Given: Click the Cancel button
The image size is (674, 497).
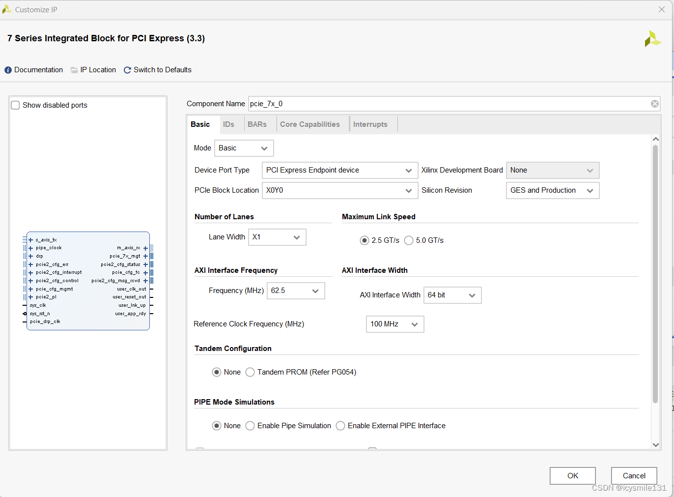Looking at the screenshot, I should [634, 476].
